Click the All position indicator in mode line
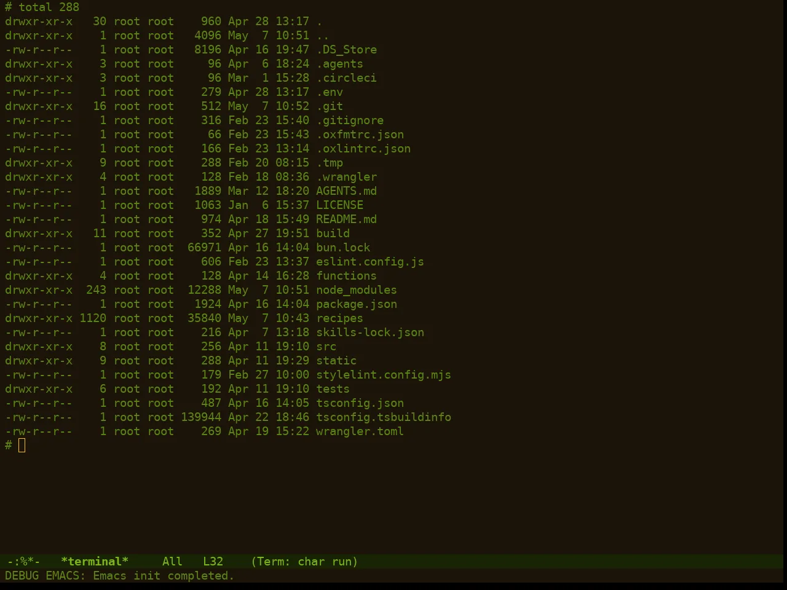 coord(172,562)
